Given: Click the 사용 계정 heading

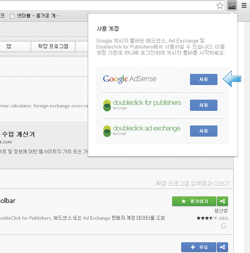Looking at the screenshot, I should pos(108,29).
